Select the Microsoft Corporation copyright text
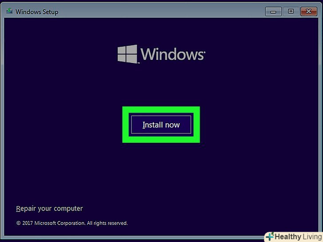This screenshot has width=323, height=242. 72,223
